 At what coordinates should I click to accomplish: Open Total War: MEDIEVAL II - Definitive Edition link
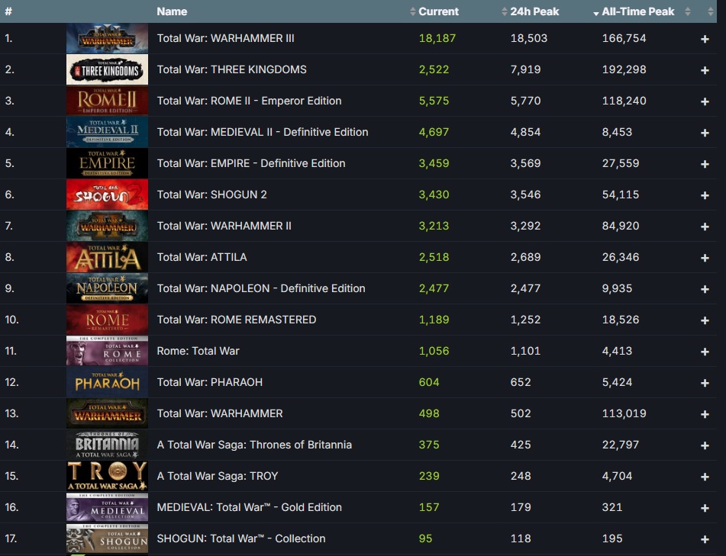click(x=263, y=132)
